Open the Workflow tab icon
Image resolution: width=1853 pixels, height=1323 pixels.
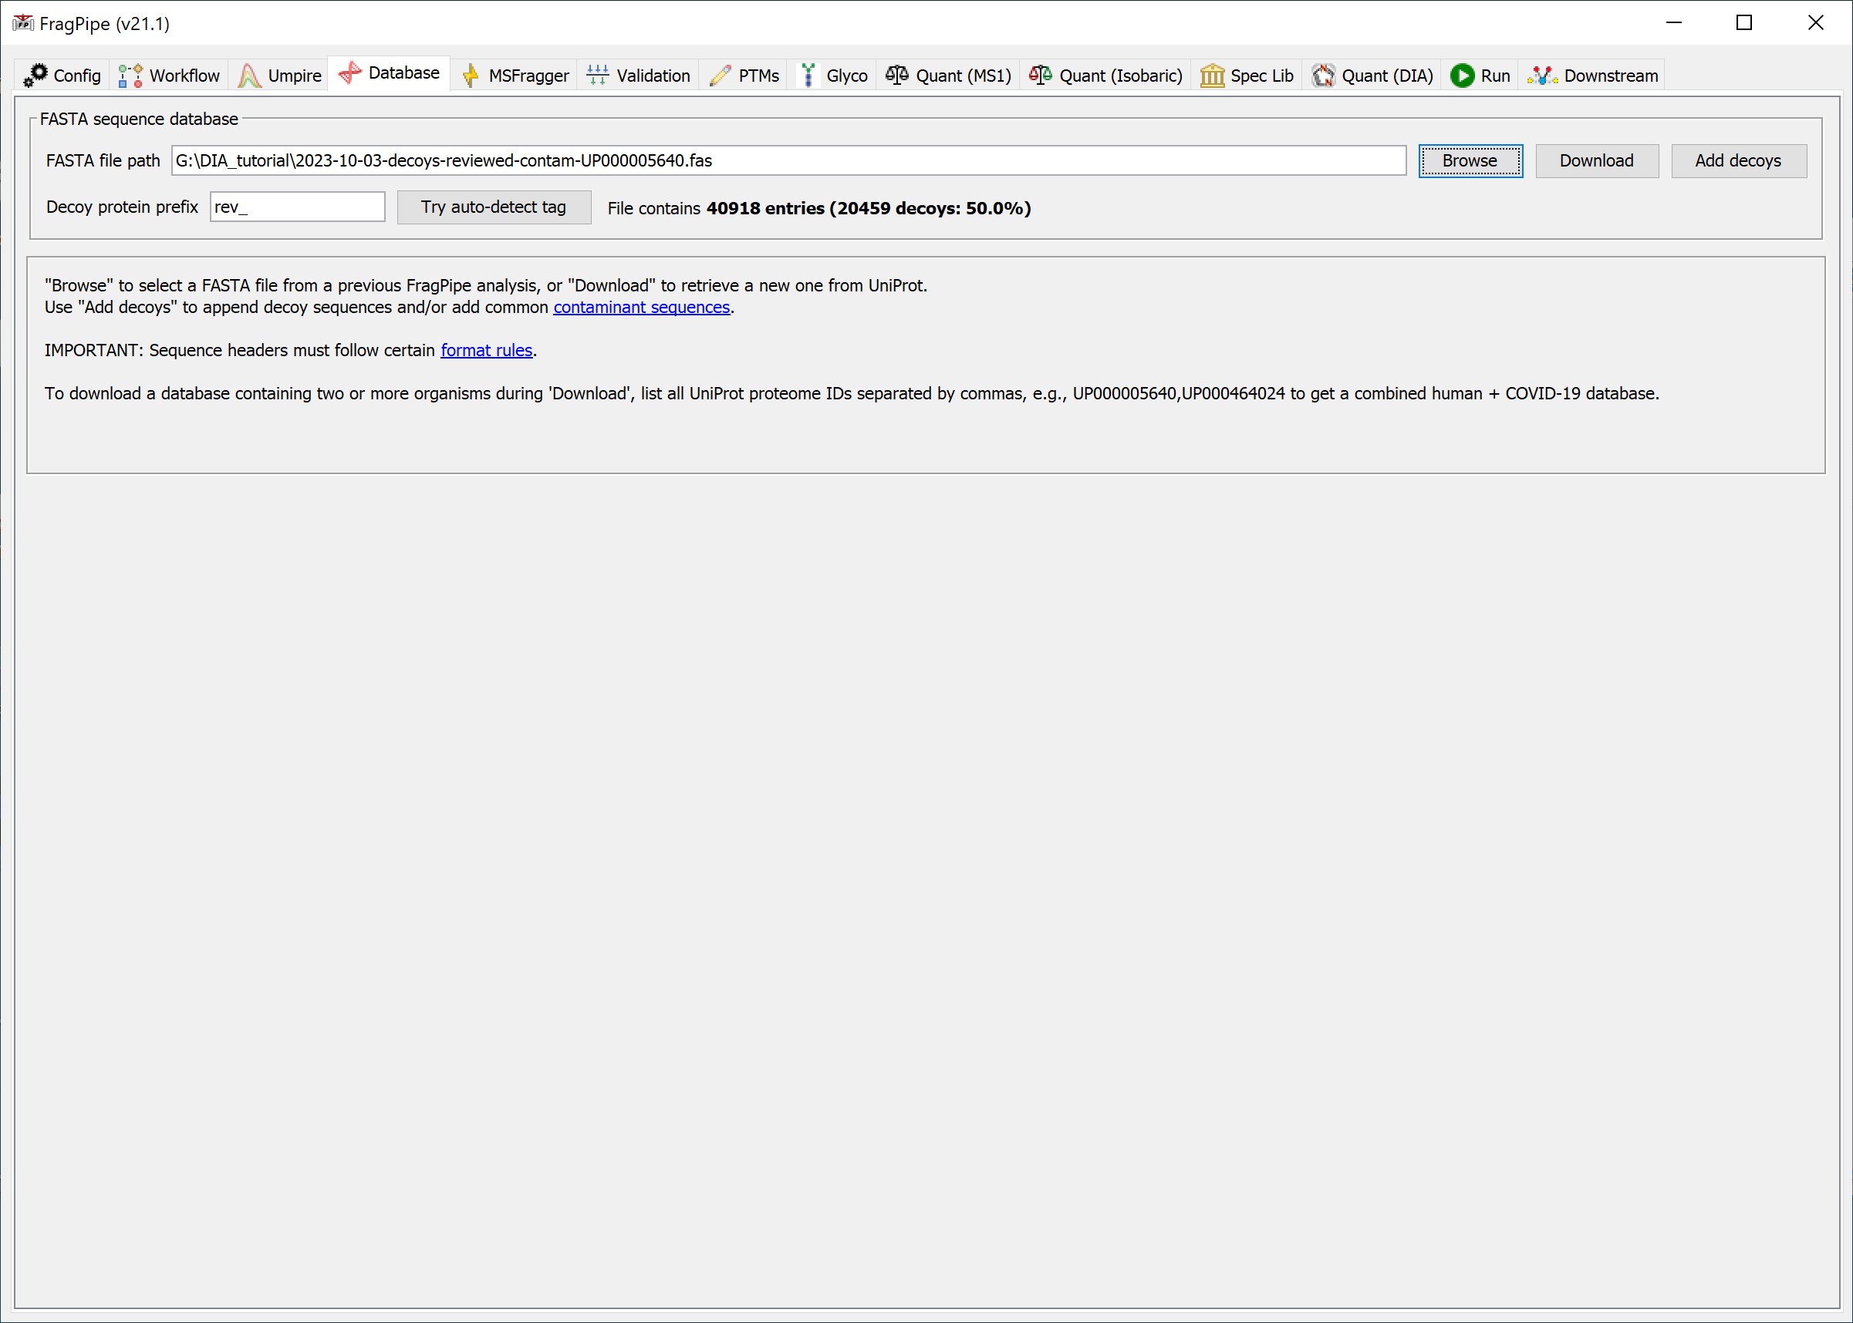(x=130, y=76)
